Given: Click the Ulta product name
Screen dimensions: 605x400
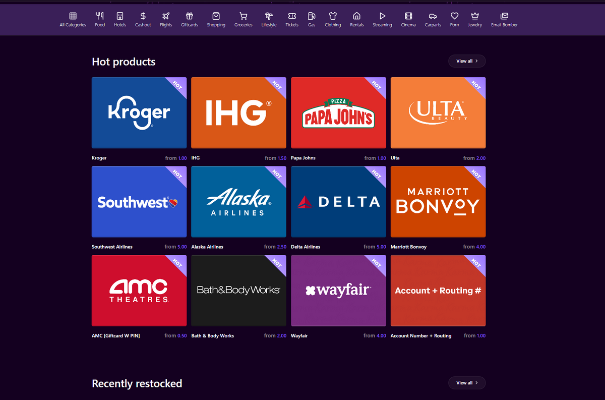Looking at the screenshot, I should [x=395, y=158].
